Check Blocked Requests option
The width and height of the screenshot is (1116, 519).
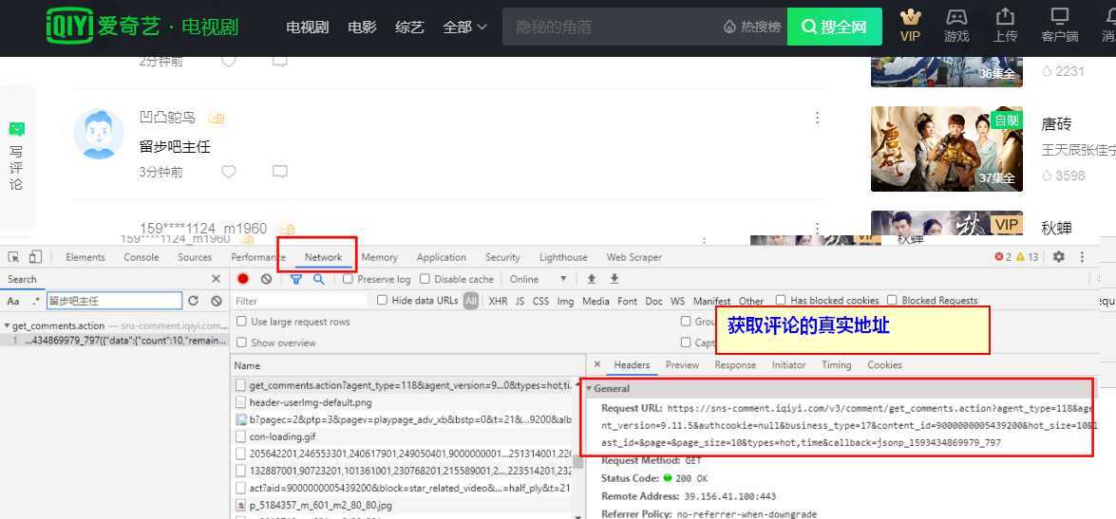(x=892, y=300)
